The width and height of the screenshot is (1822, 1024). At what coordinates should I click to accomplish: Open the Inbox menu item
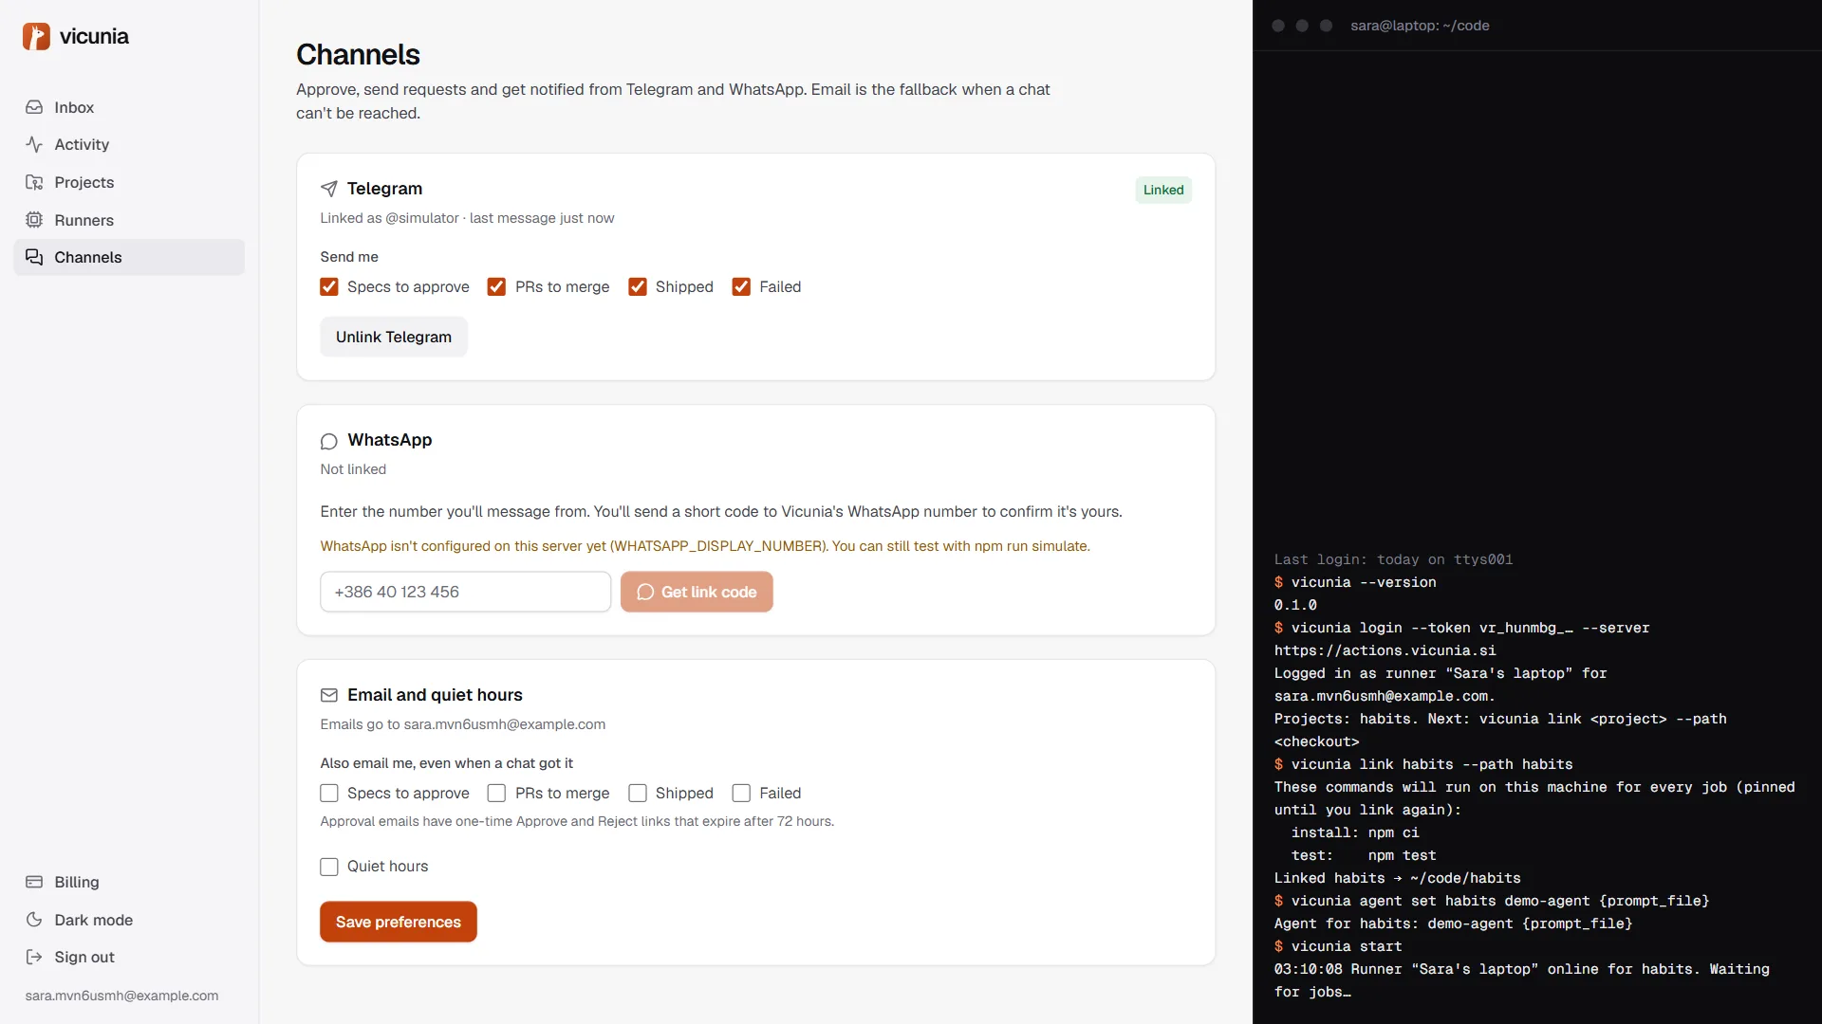(x=129, y=107)
